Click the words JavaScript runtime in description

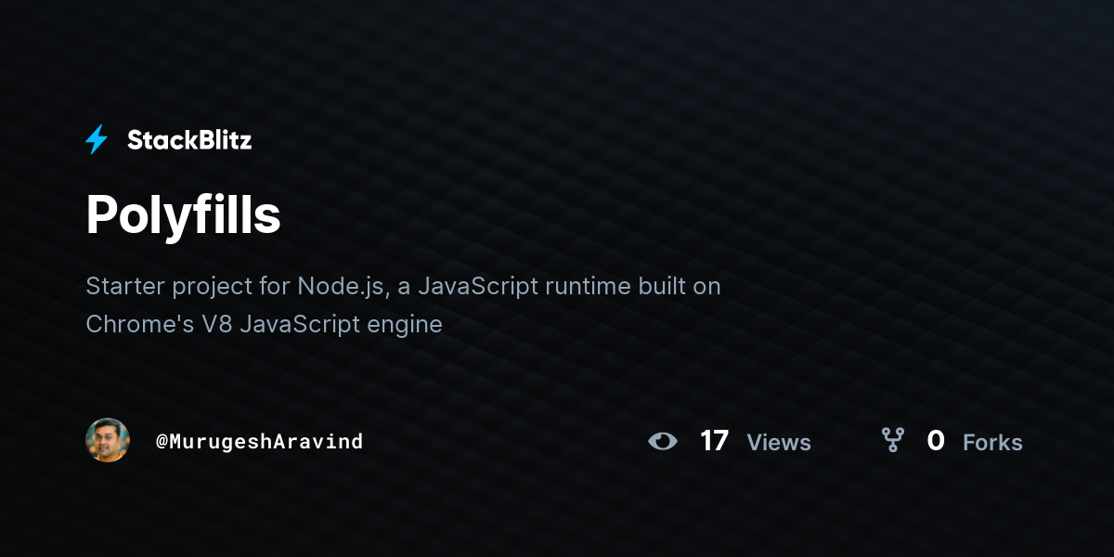(x=524, y=286)
